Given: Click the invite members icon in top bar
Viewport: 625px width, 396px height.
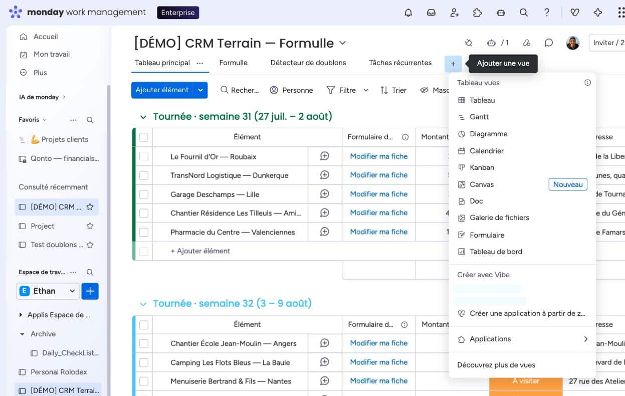Looking at the screenshot, I should point(455,13).
